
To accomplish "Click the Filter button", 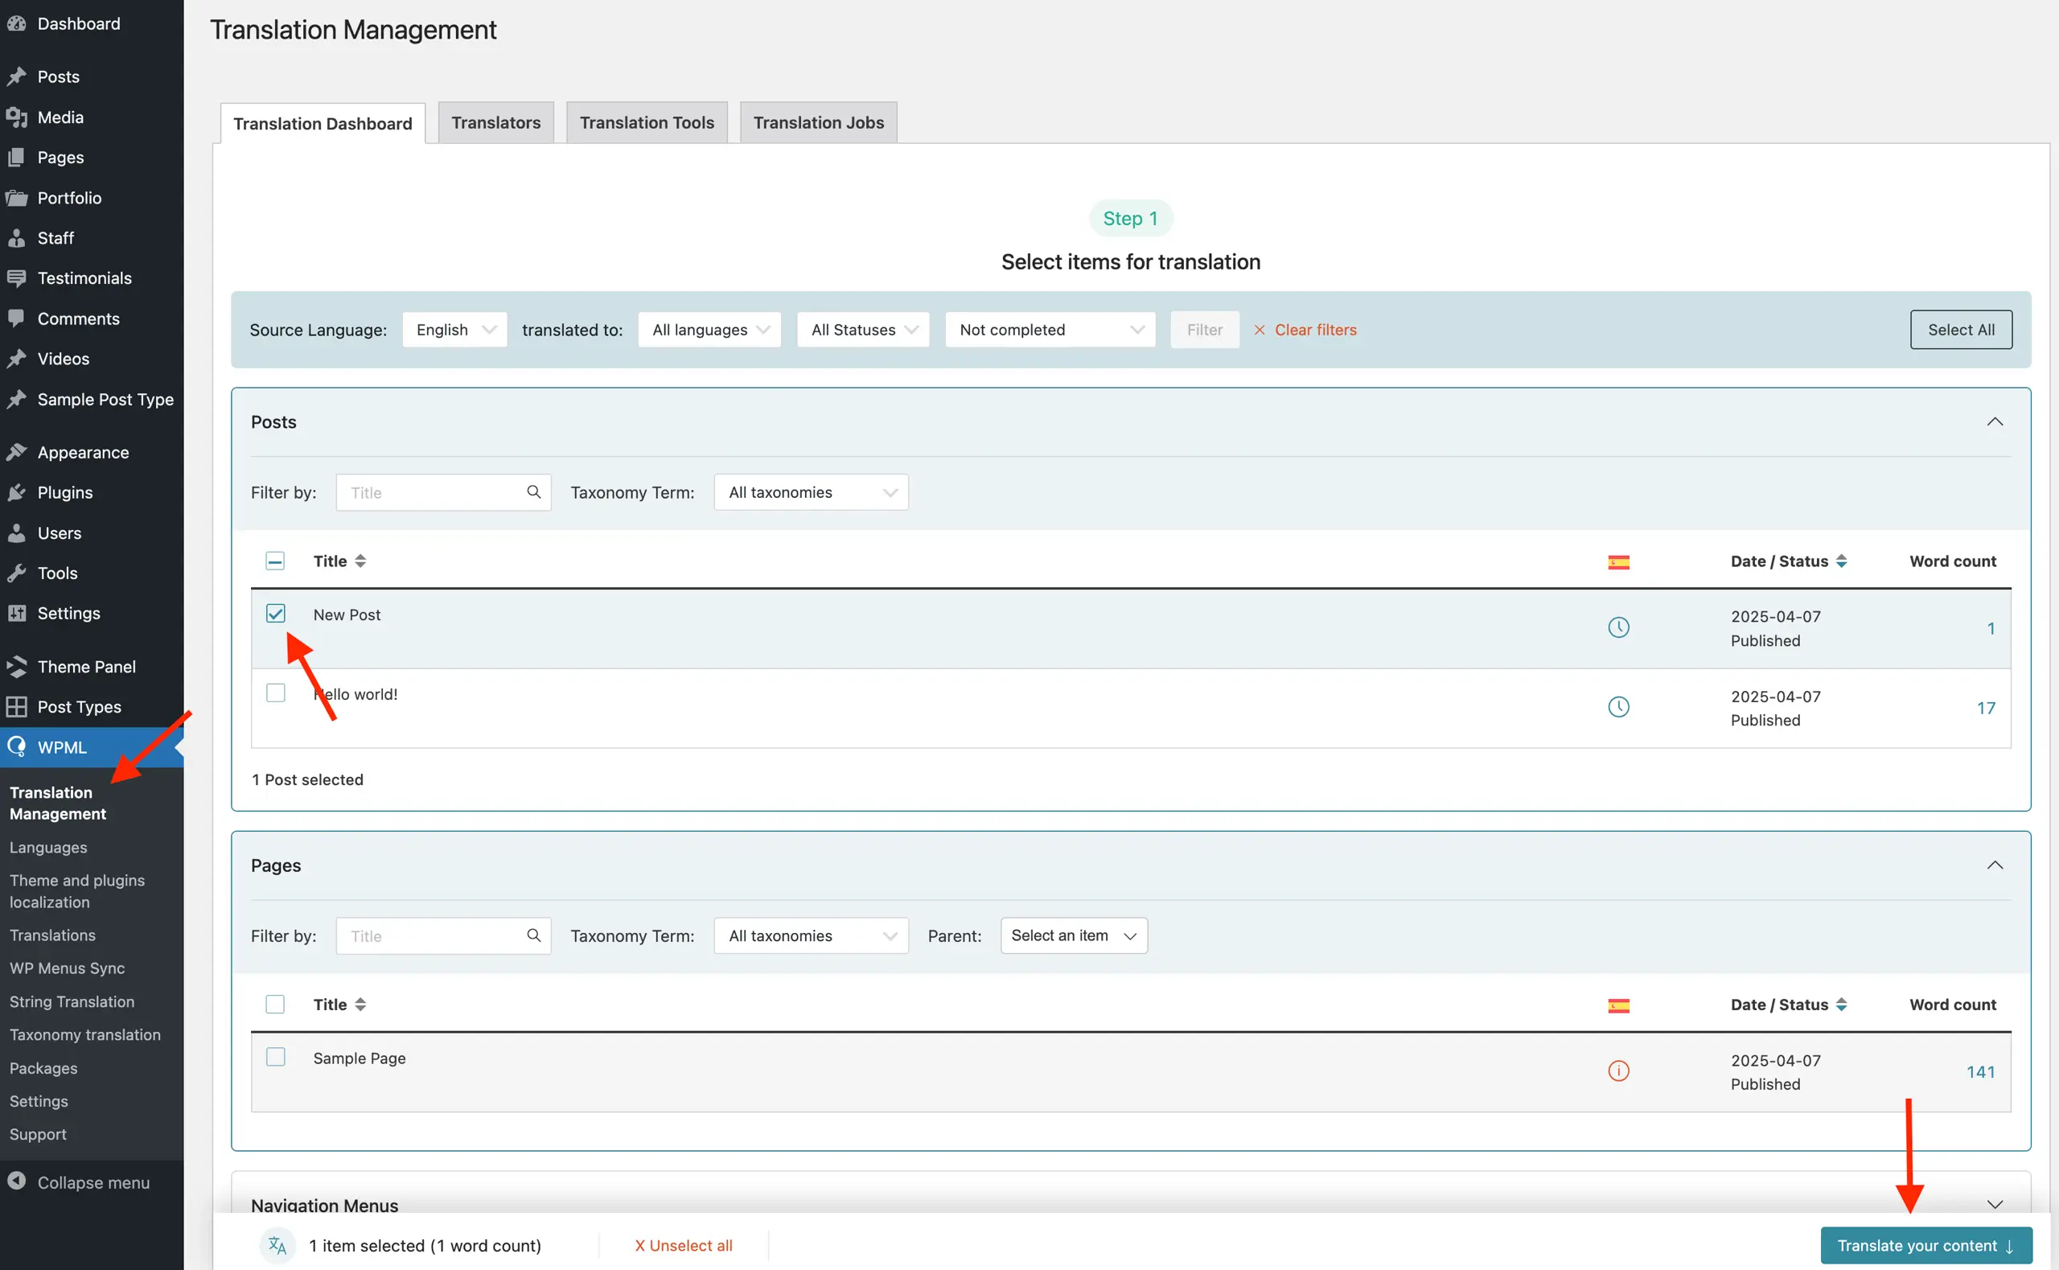I will click(x=1204, y=329).
